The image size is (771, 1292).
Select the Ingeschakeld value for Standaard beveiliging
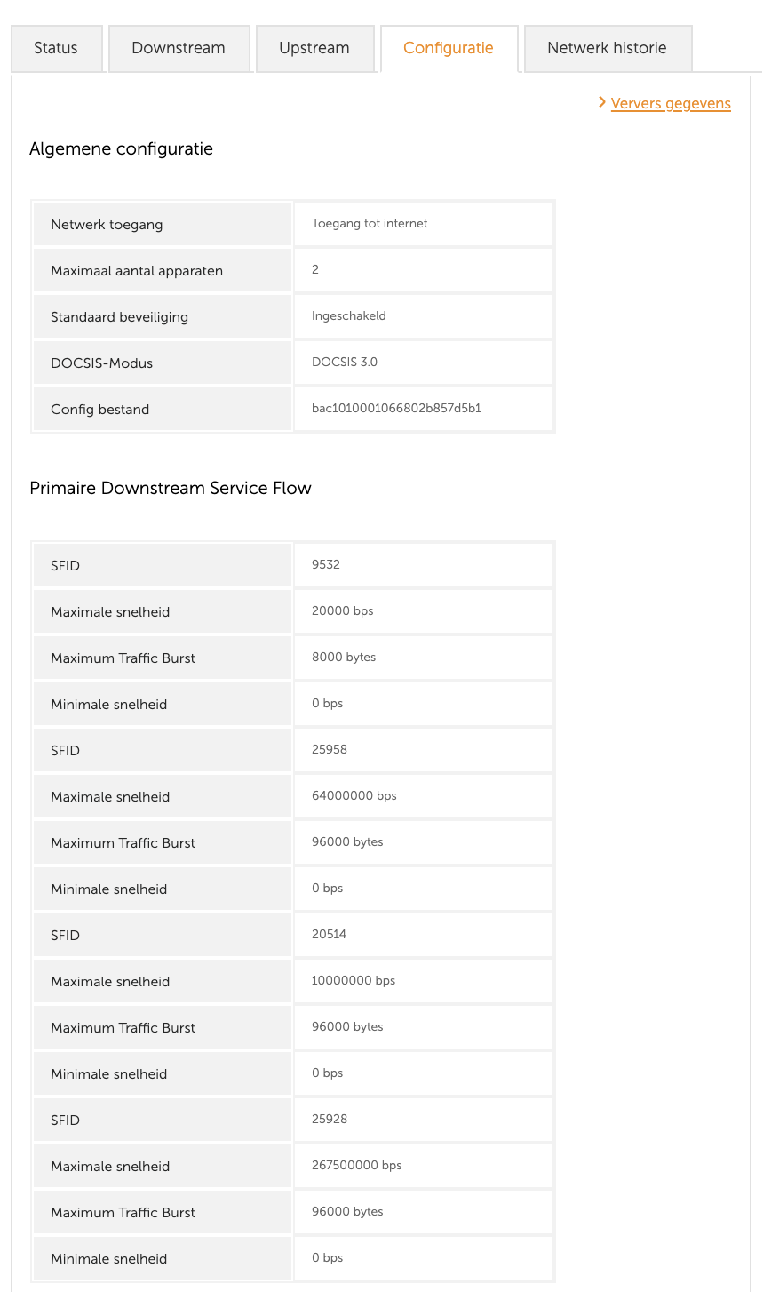[x=349, y=316]
